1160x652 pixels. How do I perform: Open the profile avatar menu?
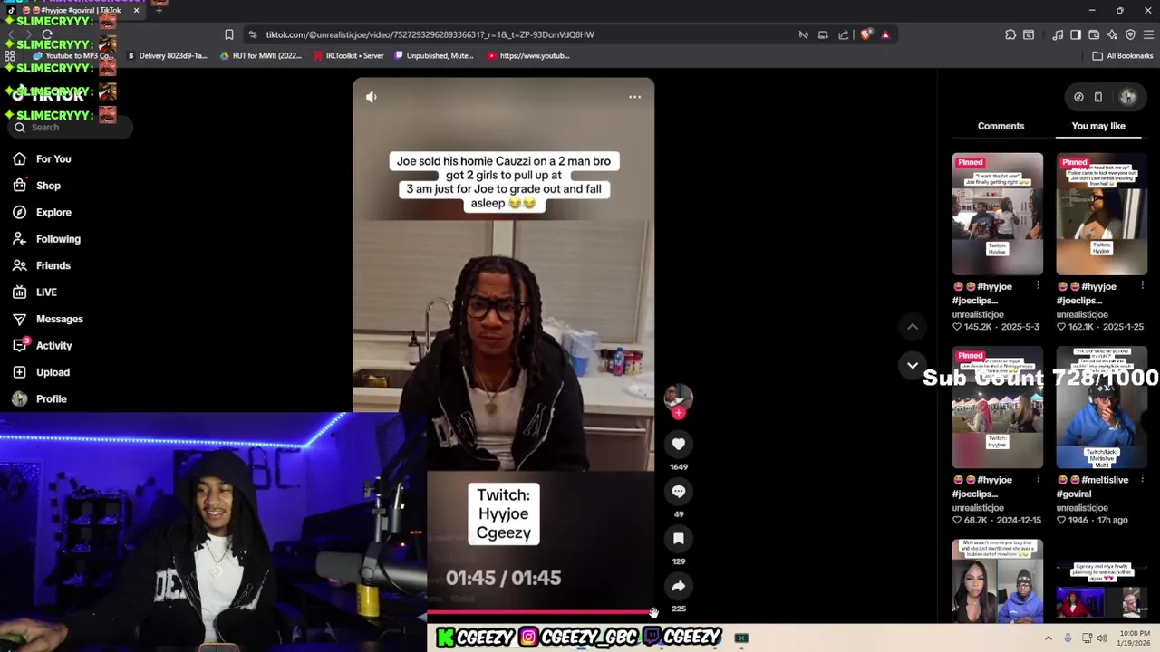pyautogui.click(x=1128, y=97)
